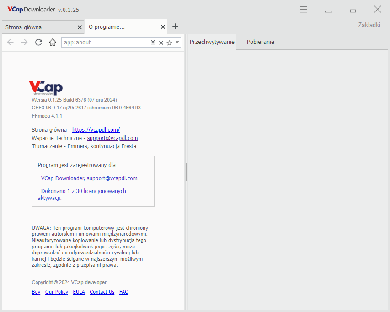This screenshot has width=390, height=312.
Task: Close the VCap Downloader window
Action: [x=378, y=10]
